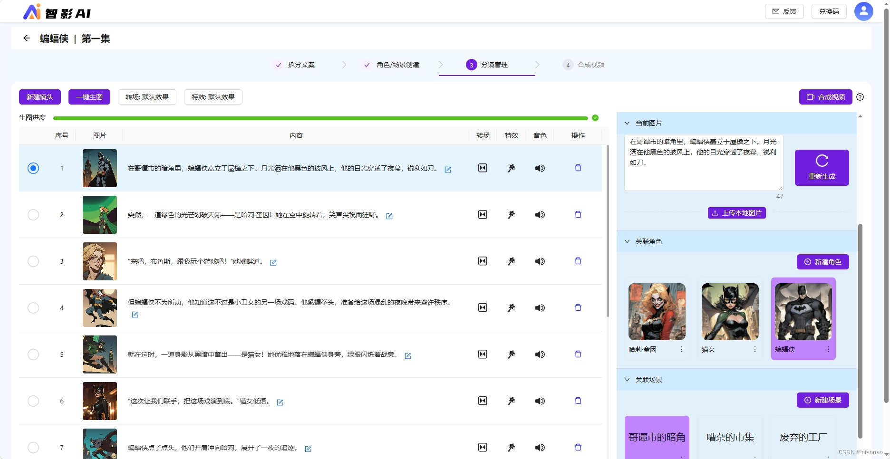Open the transition icon for row 5
890x459 pixels.
click(x=483, y=354)
